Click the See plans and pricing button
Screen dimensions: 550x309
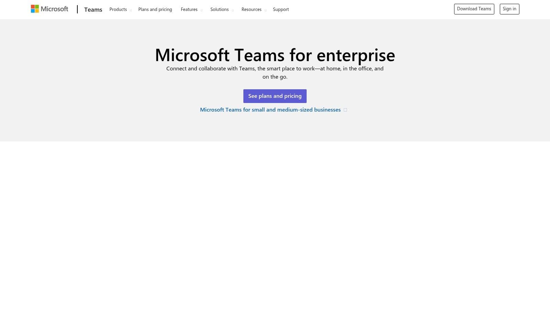(x=275, y=96)
